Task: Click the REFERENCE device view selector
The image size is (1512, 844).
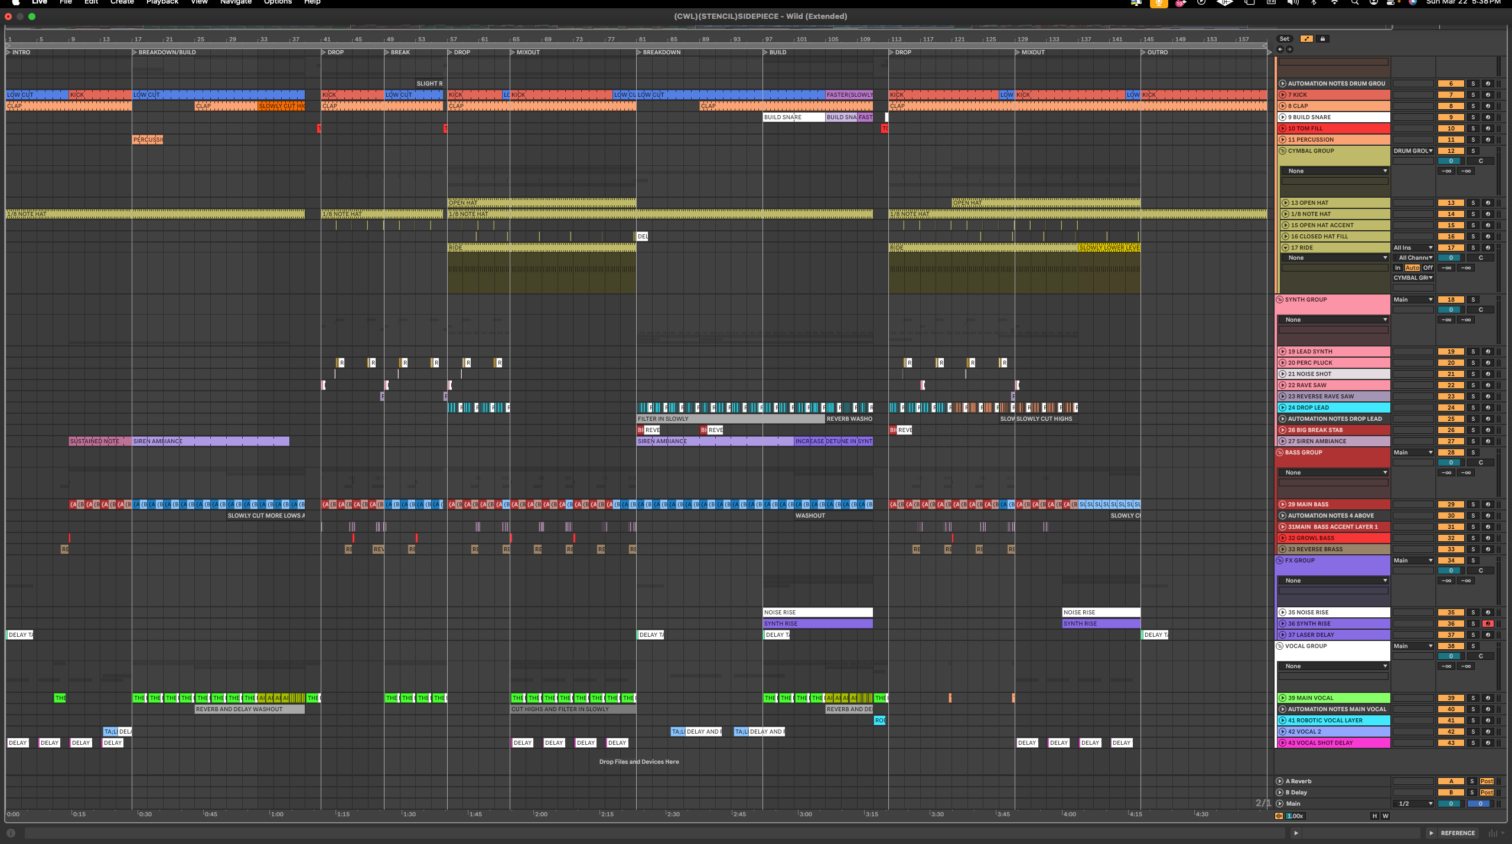Action: pos(1458,833)
